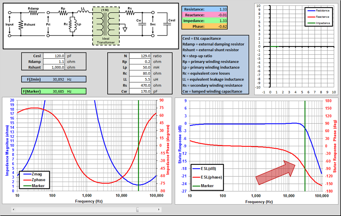
Task: Click 'Rdamp = external damping resistor' text
Action: 213,44
